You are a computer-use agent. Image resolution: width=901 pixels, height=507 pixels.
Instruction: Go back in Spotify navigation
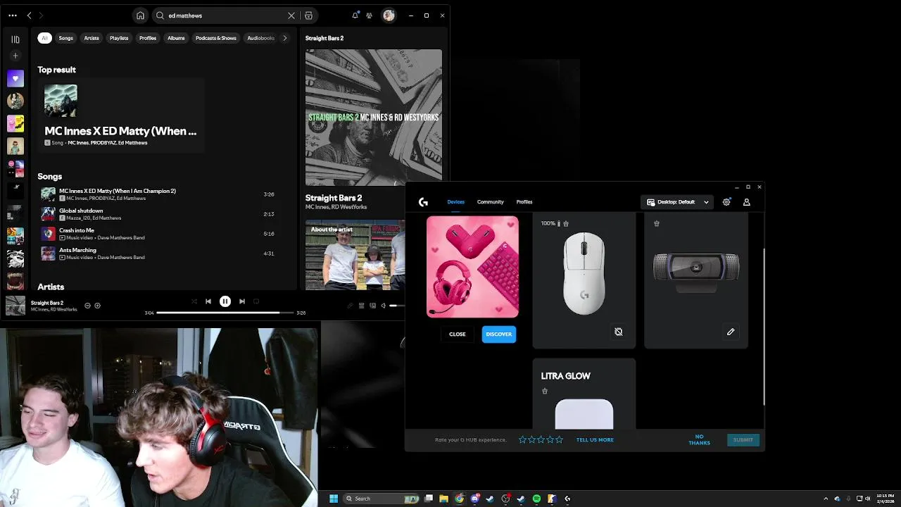29,15
